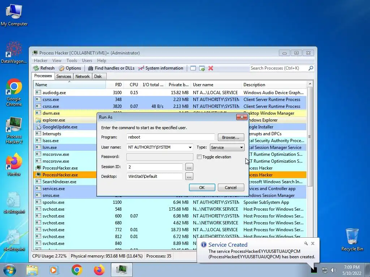
Task: Open Firefox desktop shortcut
Action: (14, 164)
